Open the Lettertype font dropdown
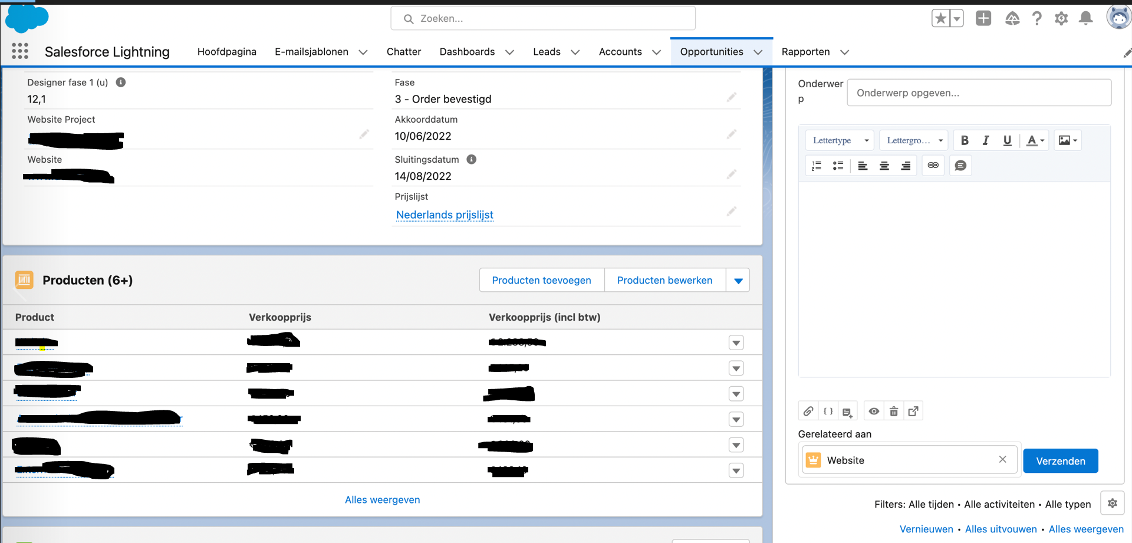Screen dimensions: 1132x543 coord(839,140)
